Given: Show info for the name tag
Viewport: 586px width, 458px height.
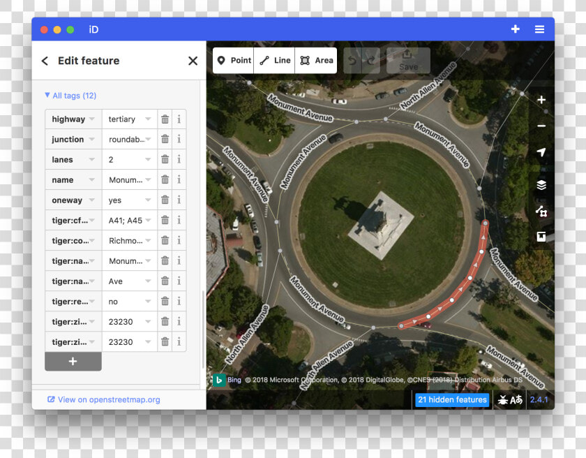Looking at the screenshot, I should click(179, 180).
